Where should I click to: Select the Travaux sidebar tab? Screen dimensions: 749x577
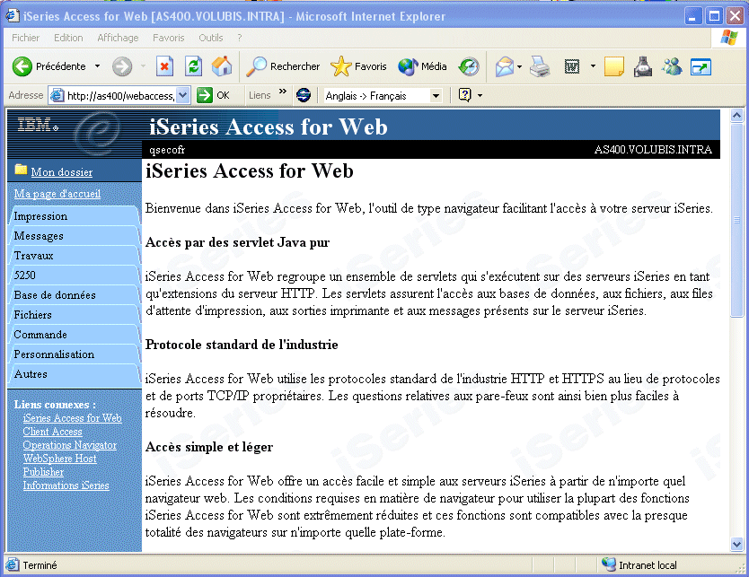[x=75, y=256]
